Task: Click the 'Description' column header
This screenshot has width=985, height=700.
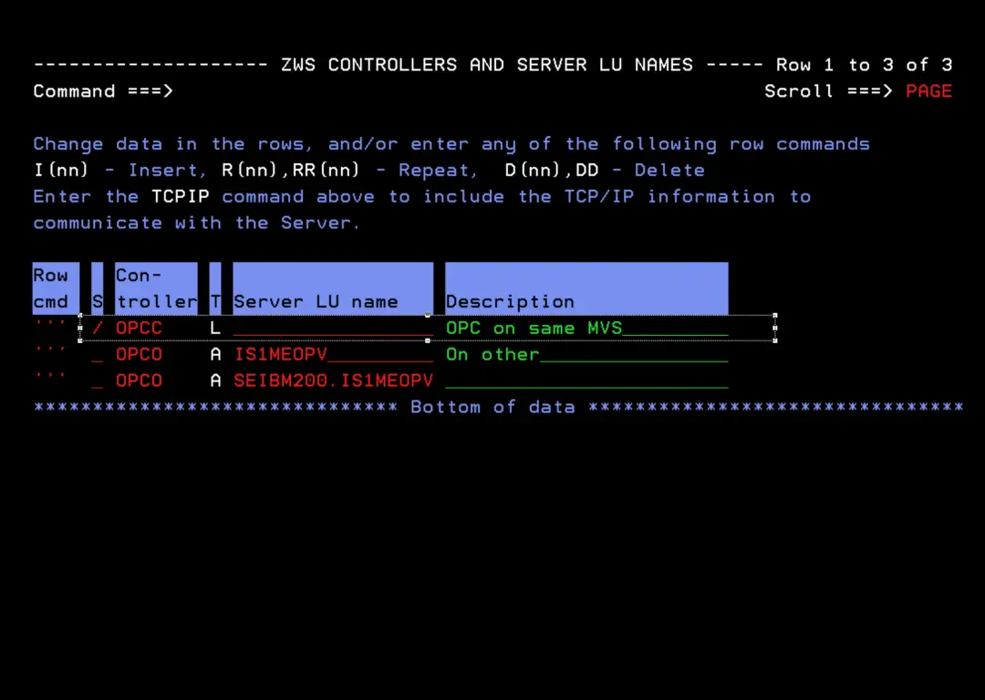Action: (x=586, y=288)
